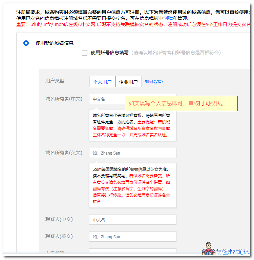Viewport: 254px width, 260px height.
Task: Click the 域名所有者(中文) label
Action: click(x=64, y=99)
